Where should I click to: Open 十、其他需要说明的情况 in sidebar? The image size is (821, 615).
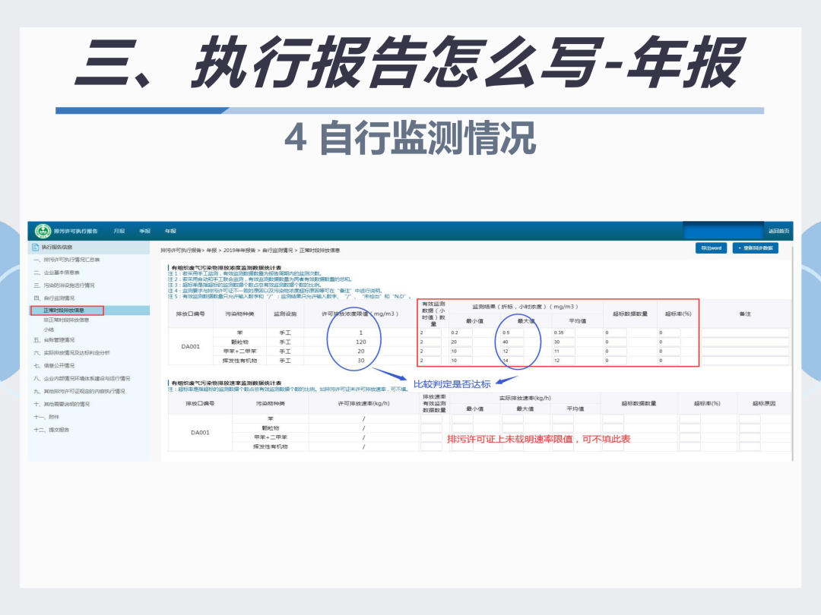[x=62, y=404]
